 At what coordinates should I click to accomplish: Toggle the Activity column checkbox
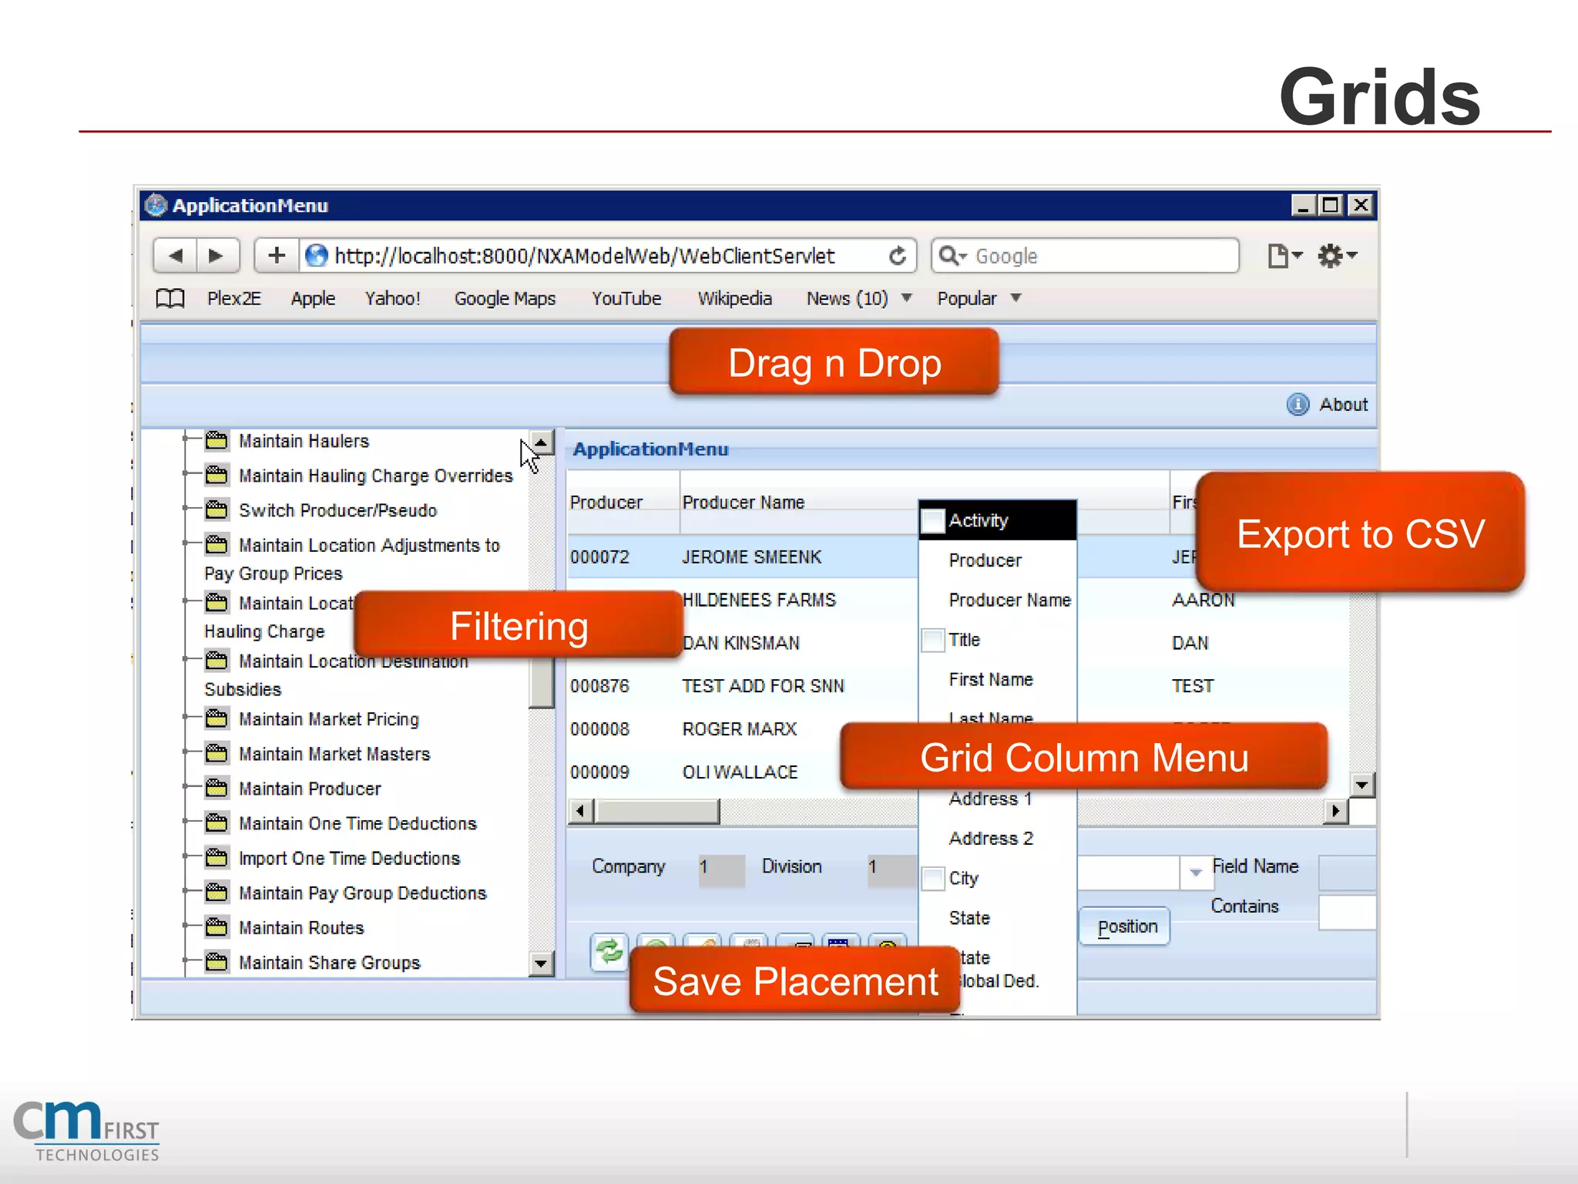pyautogui.click(x=933, y=521)
